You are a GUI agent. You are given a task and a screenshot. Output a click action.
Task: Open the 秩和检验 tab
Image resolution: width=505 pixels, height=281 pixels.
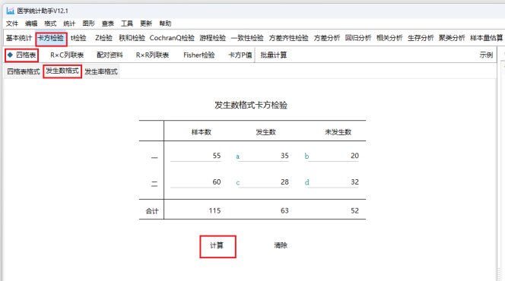[x=132, y=38]
